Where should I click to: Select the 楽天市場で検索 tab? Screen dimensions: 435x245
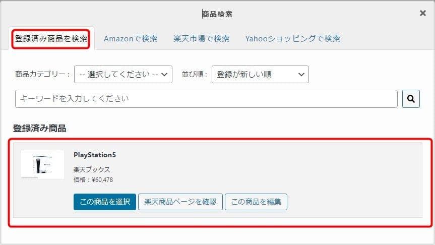point(202,39)
